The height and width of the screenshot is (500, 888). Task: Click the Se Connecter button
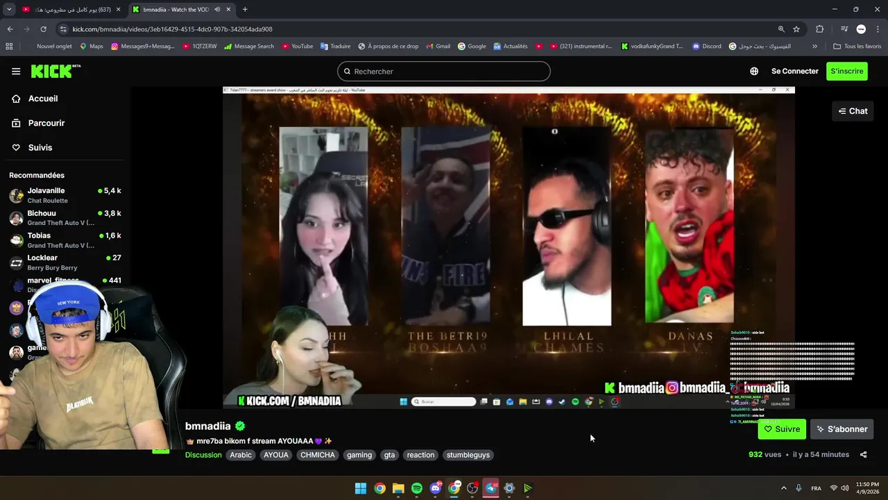[x=795, y=71]
